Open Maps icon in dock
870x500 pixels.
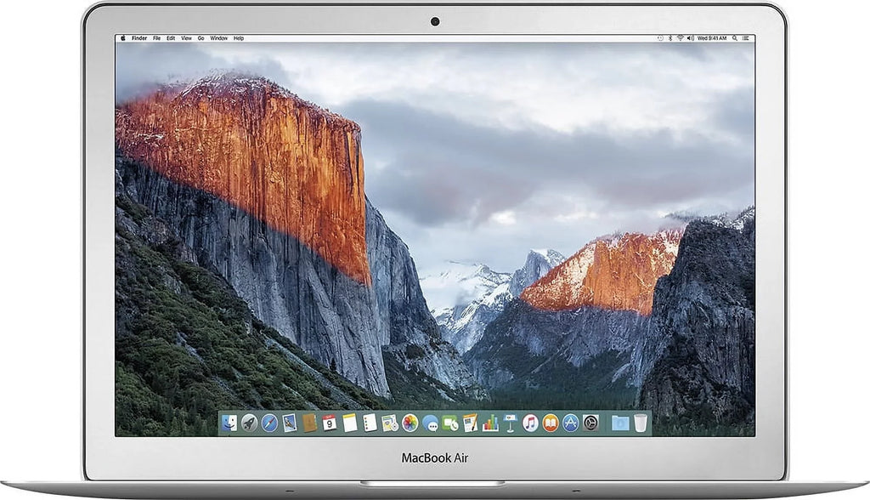389,423
